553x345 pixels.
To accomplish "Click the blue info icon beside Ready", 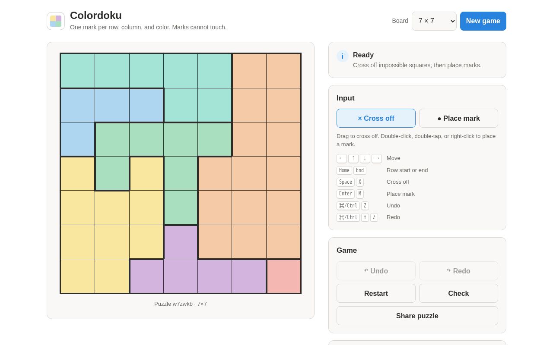I will point(343,56).
